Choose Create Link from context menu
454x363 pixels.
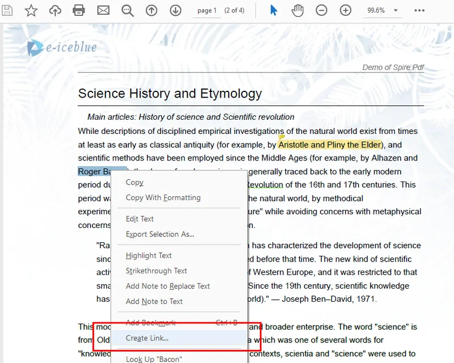tap(147, 338)
